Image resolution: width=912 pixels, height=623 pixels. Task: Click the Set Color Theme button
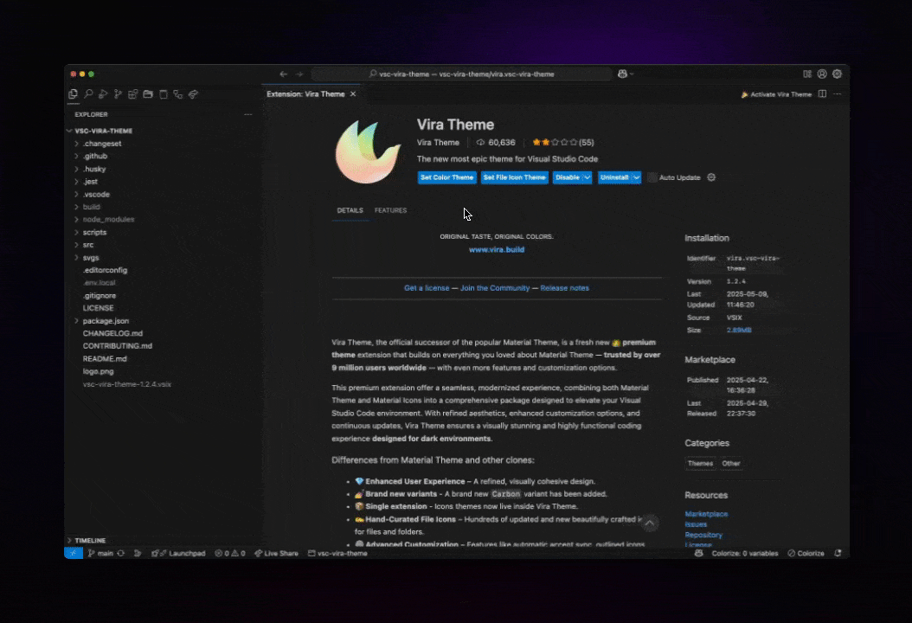point(447,177)
